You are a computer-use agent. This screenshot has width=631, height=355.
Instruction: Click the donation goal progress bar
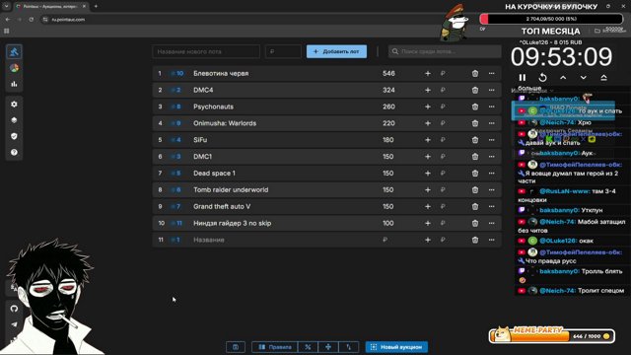(551, 19)
